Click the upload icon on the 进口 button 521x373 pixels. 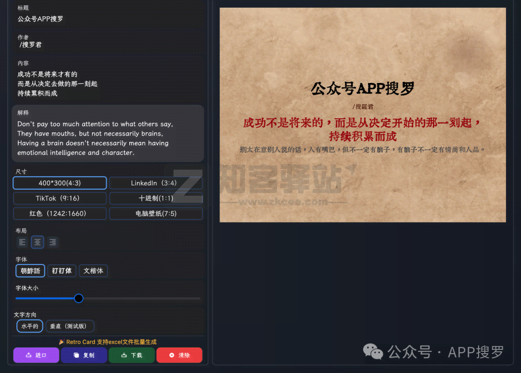coord(27,355)
